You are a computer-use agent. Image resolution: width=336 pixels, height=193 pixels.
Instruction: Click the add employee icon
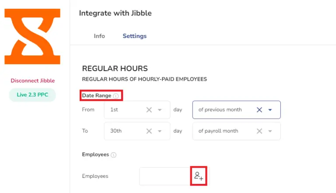click(x=199, y=176)
